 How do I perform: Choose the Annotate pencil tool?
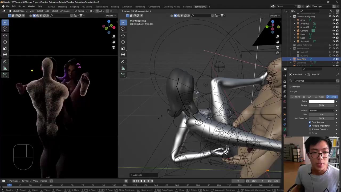pyautogui.click(x=5, y=62)
